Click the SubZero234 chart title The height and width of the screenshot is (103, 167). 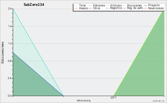tap(34, 4)
